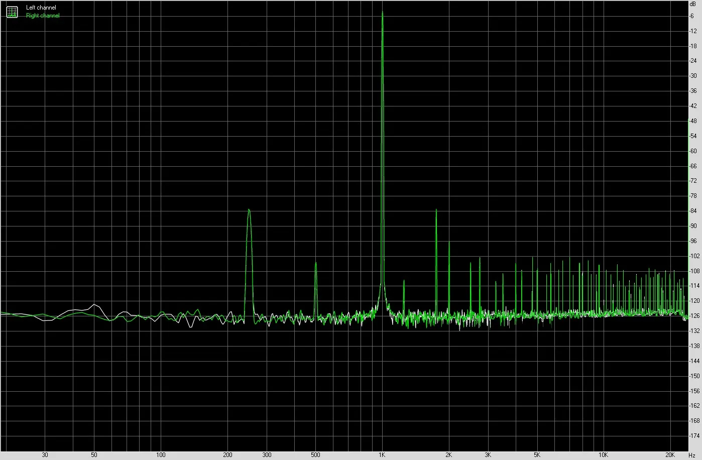The width and height of the screenshot is (702, 460).
Task: Click the top of the 250 Hz spectrum peak
Action: click(249, 209)
